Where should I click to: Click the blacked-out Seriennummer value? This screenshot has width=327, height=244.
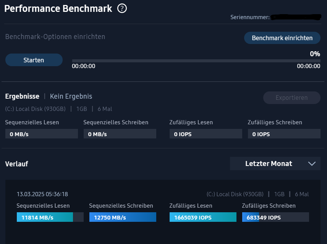[x=295, y=17]
